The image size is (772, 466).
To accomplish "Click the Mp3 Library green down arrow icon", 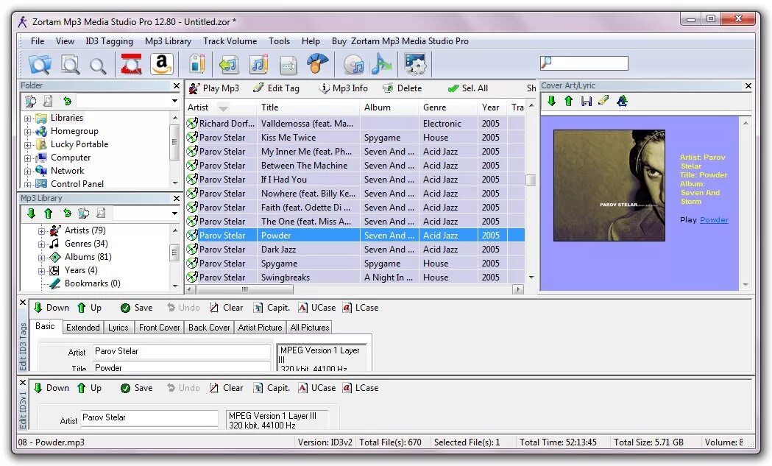I will coord(31,213).
